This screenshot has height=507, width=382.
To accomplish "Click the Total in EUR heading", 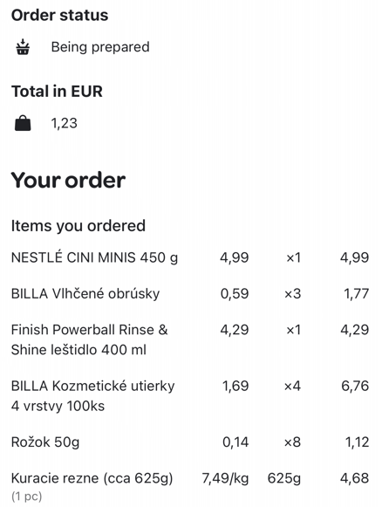I will [57, 91].
